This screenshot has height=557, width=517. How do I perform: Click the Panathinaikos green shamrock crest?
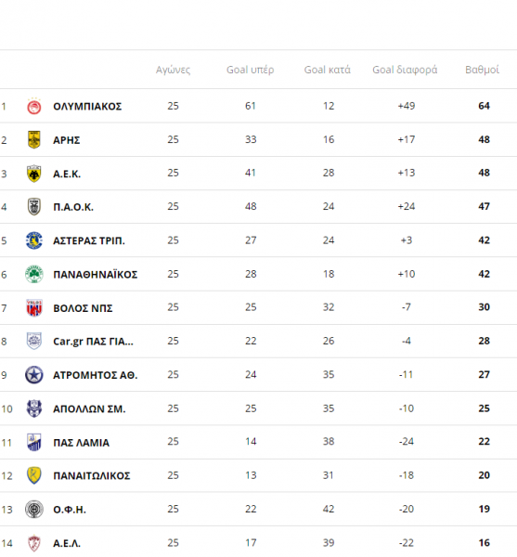pyautogui.click(x=34, y=274)
